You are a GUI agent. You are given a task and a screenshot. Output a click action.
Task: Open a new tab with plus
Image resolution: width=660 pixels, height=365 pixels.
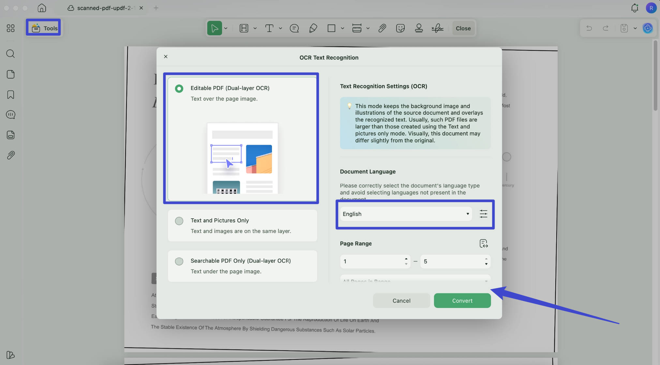coord(156,8)
